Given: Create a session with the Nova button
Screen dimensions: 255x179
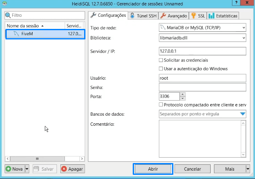Looking at the screenshot, I should click(15, 169).
